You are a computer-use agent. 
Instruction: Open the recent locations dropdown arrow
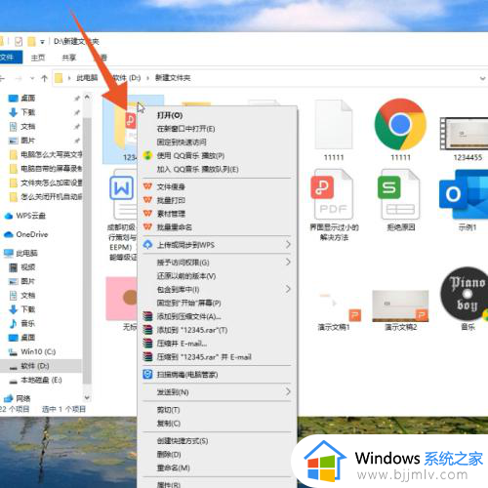32,78
